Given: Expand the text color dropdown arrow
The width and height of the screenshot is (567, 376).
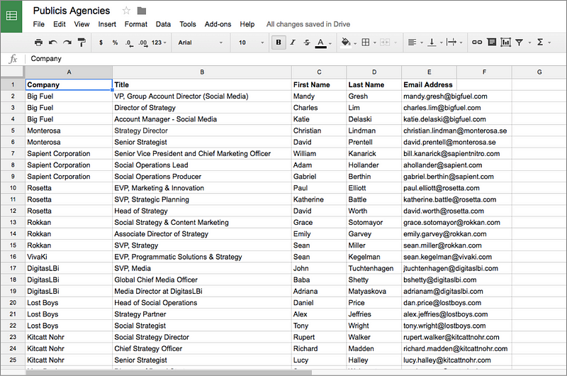Looking at the screenshot, I should click(x=330, y=43).
